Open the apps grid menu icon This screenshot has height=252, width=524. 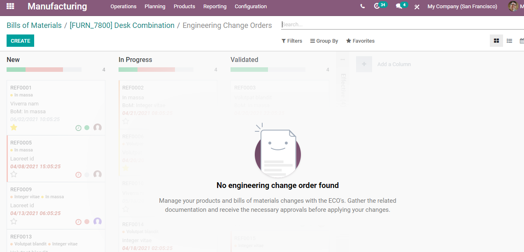tap(10, 7)
